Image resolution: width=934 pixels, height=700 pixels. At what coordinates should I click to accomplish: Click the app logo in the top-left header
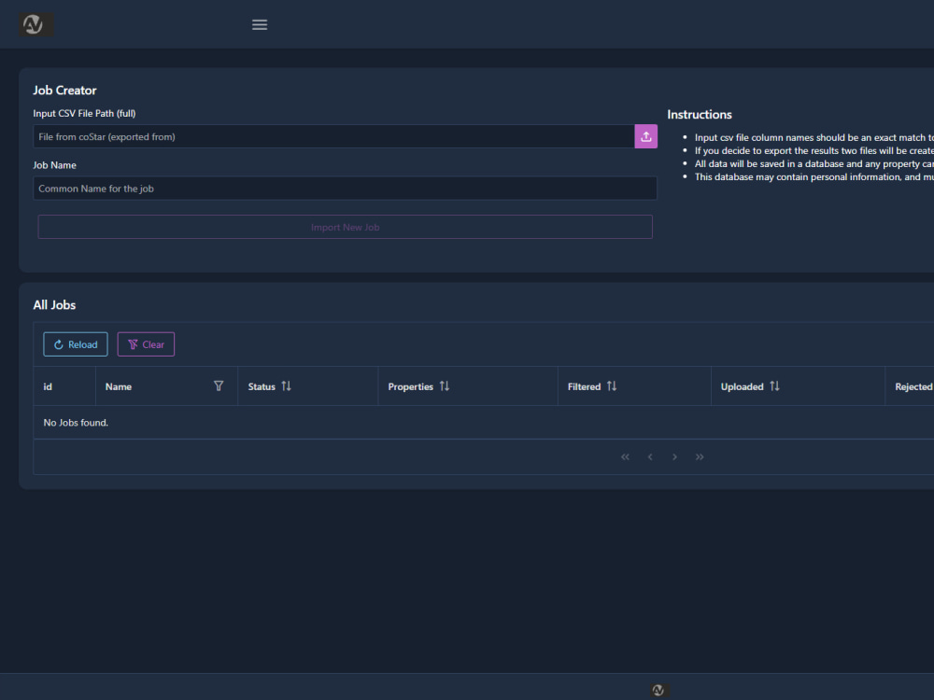(35, 24)
